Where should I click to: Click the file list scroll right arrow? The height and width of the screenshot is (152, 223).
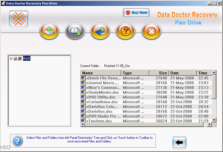tap(210, 125)
